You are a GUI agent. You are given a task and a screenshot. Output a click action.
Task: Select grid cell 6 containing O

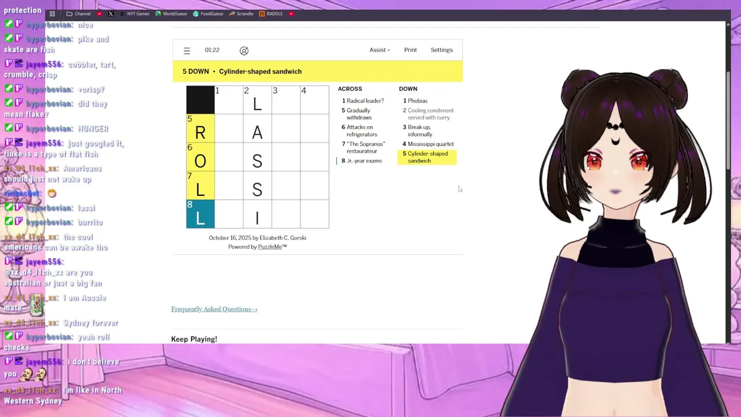pyautogui.click(x=200, y=156)
